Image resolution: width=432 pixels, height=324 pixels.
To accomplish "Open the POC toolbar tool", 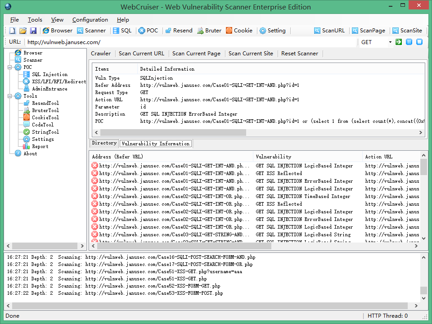I will (148, 31).
